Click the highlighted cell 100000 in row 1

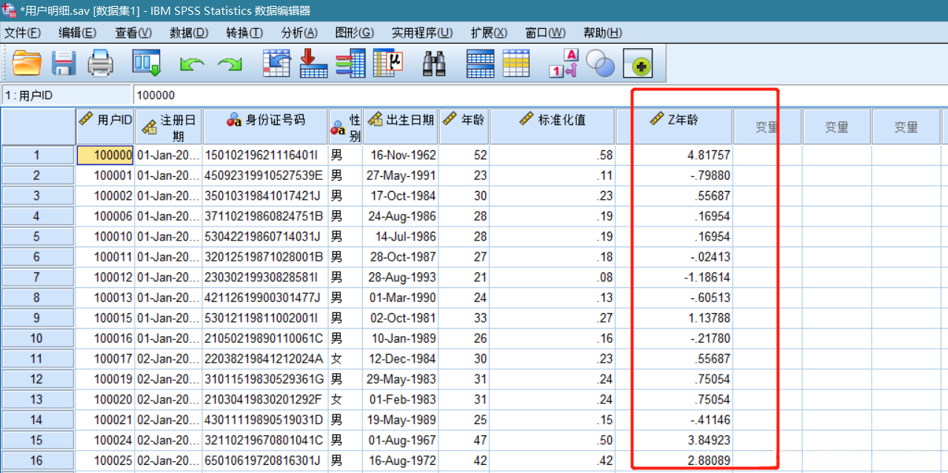(x=106, y=155)
